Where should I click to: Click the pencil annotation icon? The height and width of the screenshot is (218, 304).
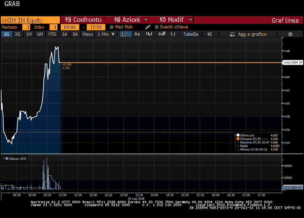point(148,27)
